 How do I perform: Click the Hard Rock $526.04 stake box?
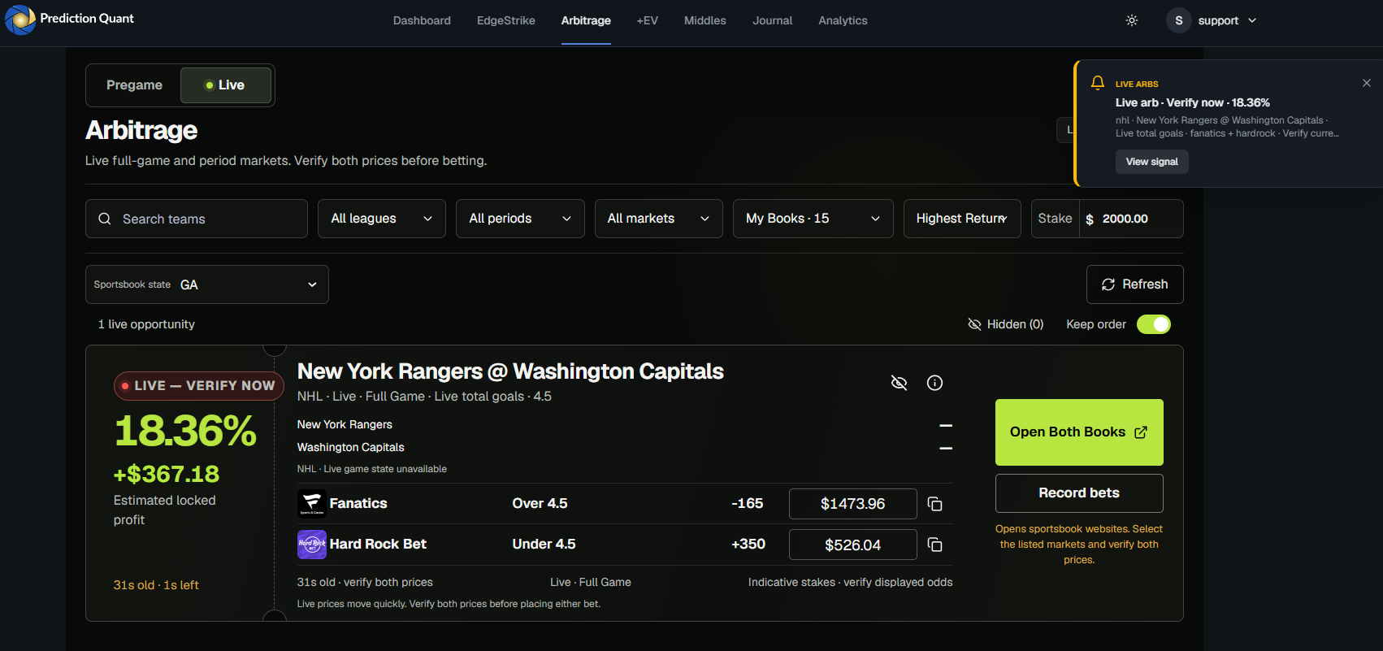tap(853, 545)
